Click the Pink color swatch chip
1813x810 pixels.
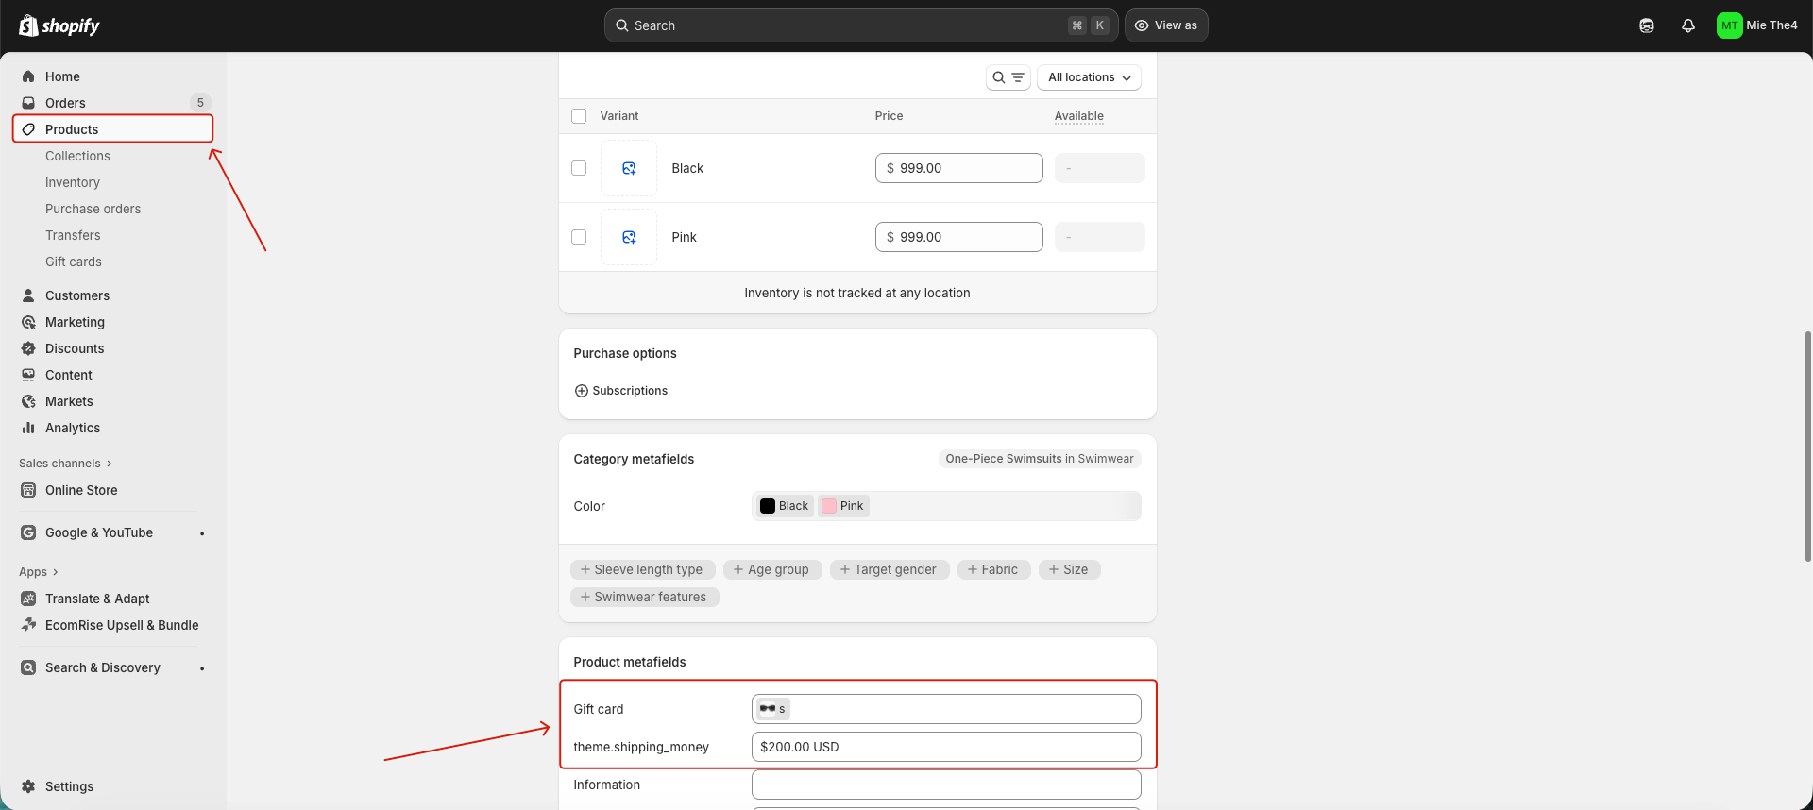843,506
